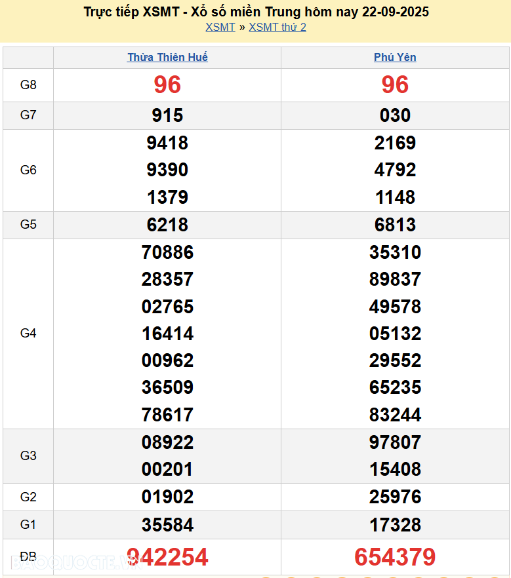Click the G7 result 030

[395, 115]
